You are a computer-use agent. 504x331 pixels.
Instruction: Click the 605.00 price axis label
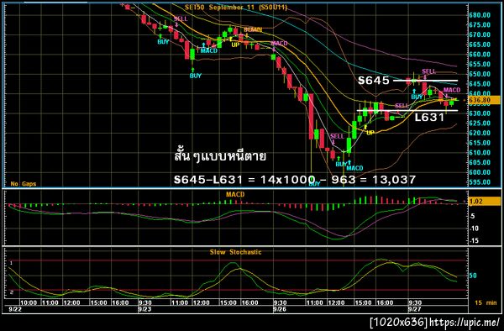[x=480, y=163]
